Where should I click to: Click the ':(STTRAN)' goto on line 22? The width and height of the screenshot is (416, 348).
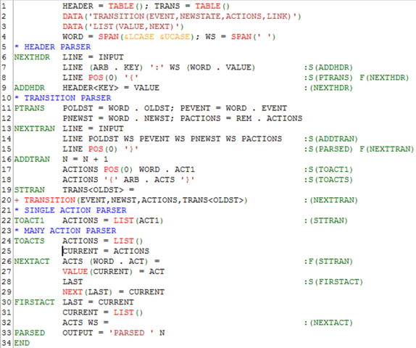[x=326, y=220]
